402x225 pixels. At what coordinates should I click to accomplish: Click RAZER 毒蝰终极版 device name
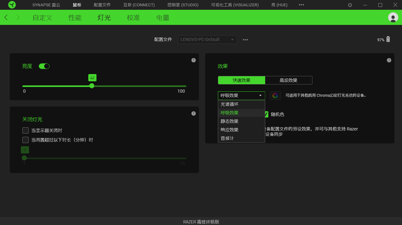point(201,222)
